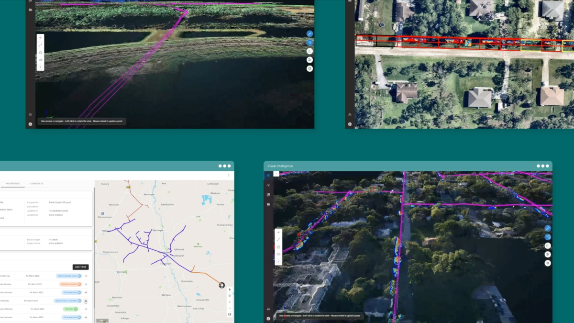Switch to the Comments tab
This screenshot has width=574, height=323.
pos(37,183)
